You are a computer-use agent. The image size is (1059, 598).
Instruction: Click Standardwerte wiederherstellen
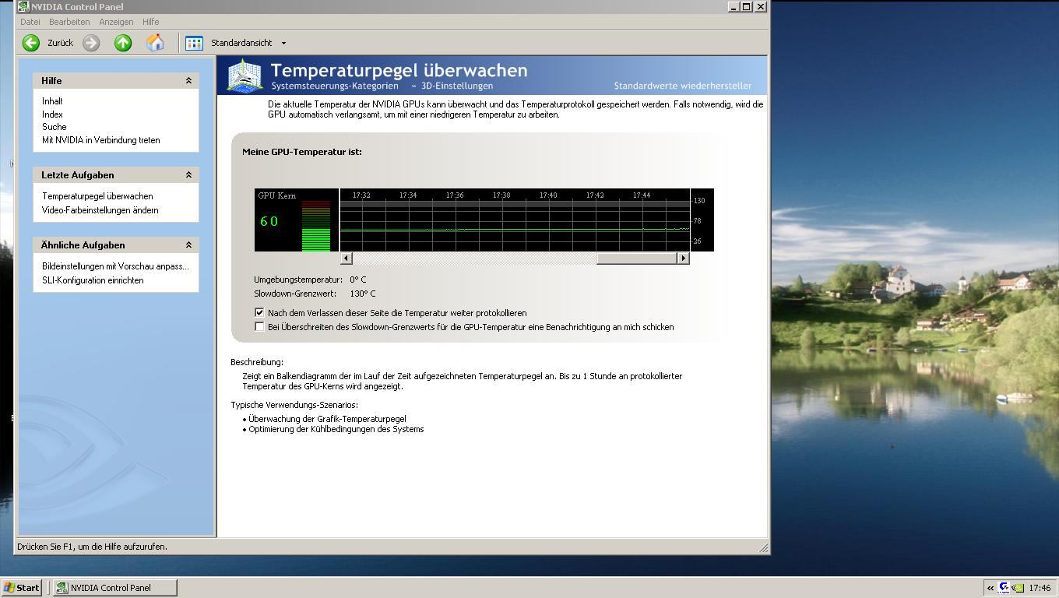pos(682,86)
